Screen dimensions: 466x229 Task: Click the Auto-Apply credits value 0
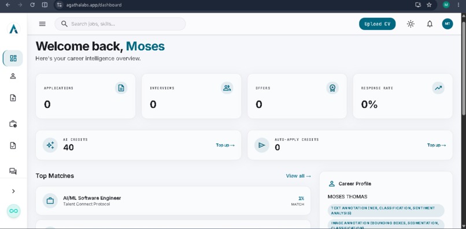[278, 147]
